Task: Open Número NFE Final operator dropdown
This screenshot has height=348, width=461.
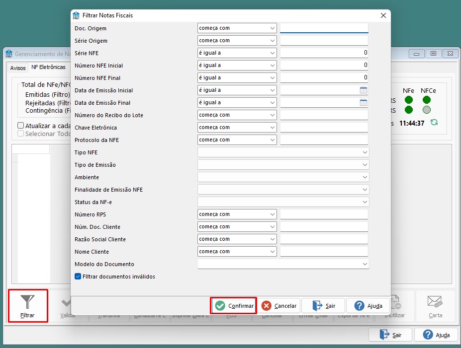Action: [237, 77]
